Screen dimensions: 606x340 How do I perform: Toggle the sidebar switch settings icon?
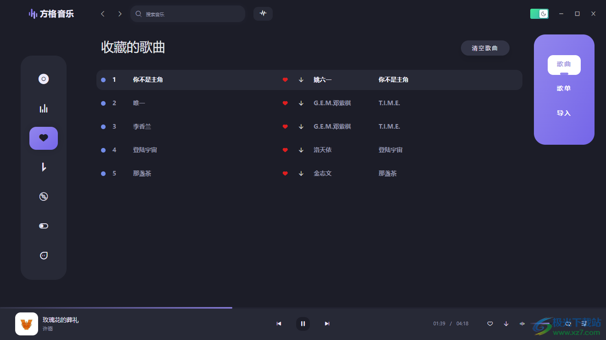(x=43, y=225)
